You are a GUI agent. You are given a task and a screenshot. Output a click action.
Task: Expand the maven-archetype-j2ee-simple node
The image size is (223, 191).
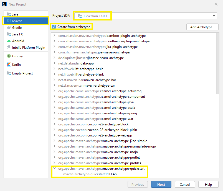[x=54, y=141]
